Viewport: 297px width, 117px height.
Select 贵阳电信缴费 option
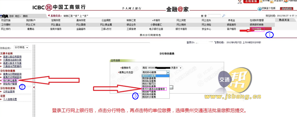(x=155, y=81)
